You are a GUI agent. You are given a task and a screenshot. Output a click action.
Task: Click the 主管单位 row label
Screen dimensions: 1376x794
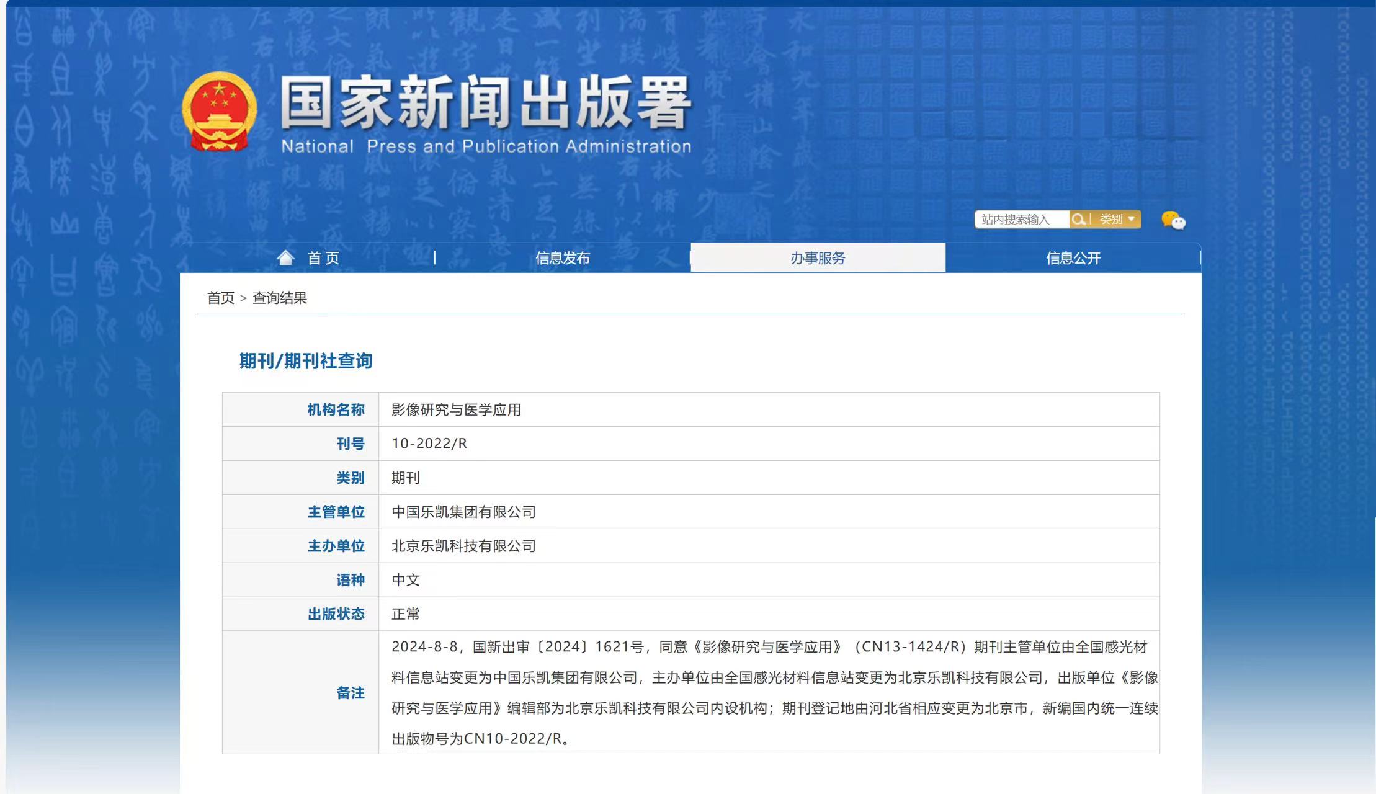point(336,512)
